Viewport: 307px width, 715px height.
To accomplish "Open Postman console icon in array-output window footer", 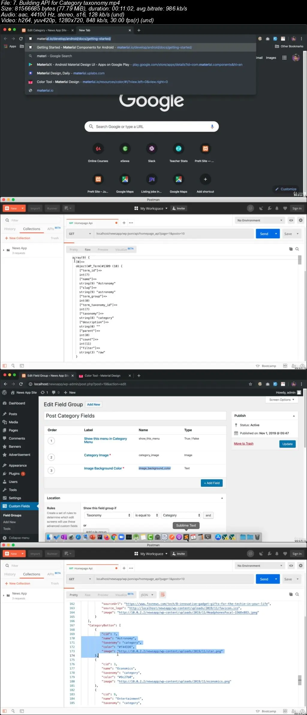I will tap(22, 366).
